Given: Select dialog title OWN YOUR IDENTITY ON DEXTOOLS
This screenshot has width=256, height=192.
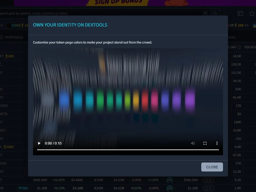Looking at the screenshot, I should coord(70,25).
